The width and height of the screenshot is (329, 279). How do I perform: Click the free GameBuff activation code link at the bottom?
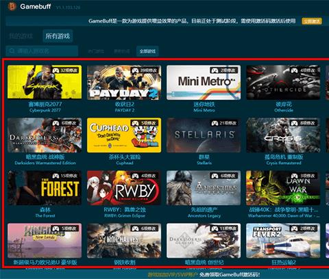point(230,275)
